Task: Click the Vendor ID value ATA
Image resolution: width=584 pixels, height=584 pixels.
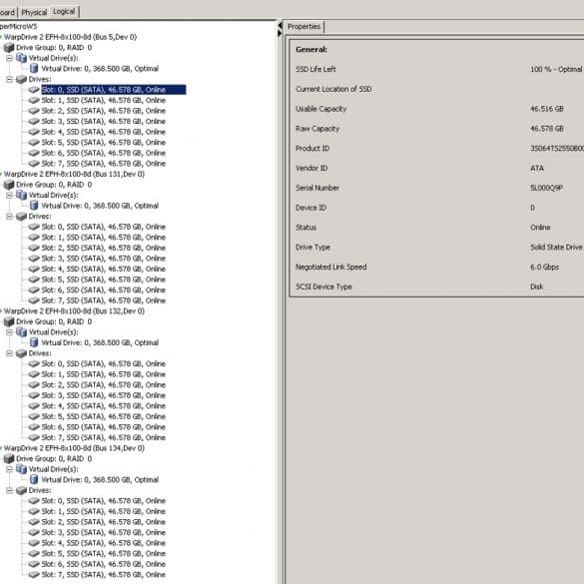Action: click(537, 169)
